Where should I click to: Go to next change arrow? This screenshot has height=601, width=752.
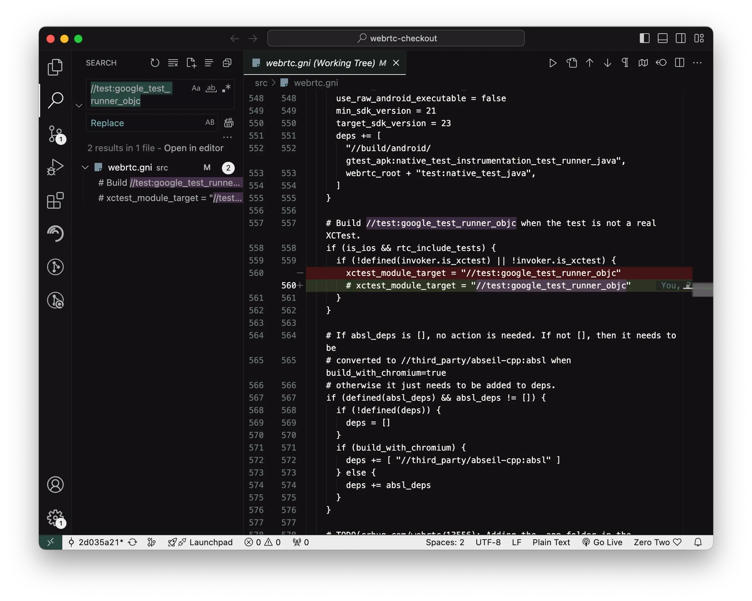coord(608,63)
